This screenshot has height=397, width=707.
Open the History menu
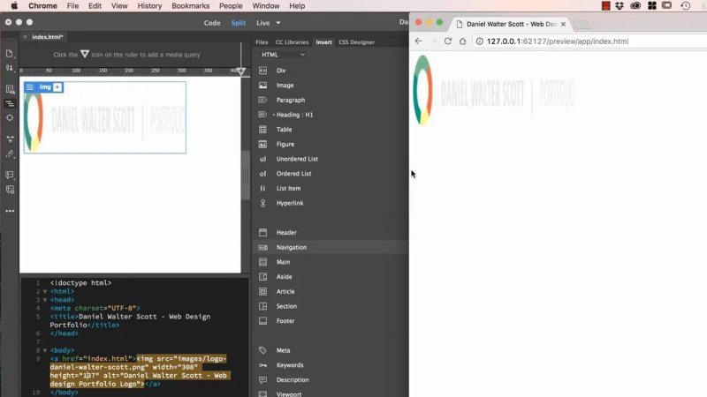[149, 6]
